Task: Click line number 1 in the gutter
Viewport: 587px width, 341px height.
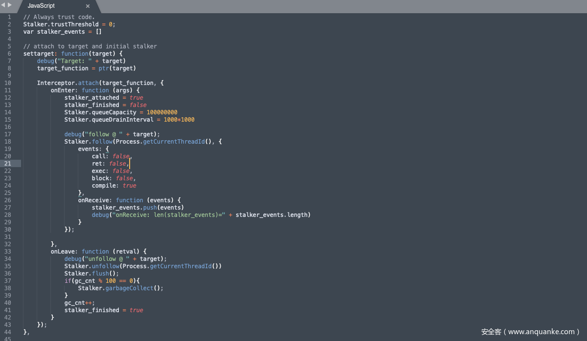Action: [9, 17]
